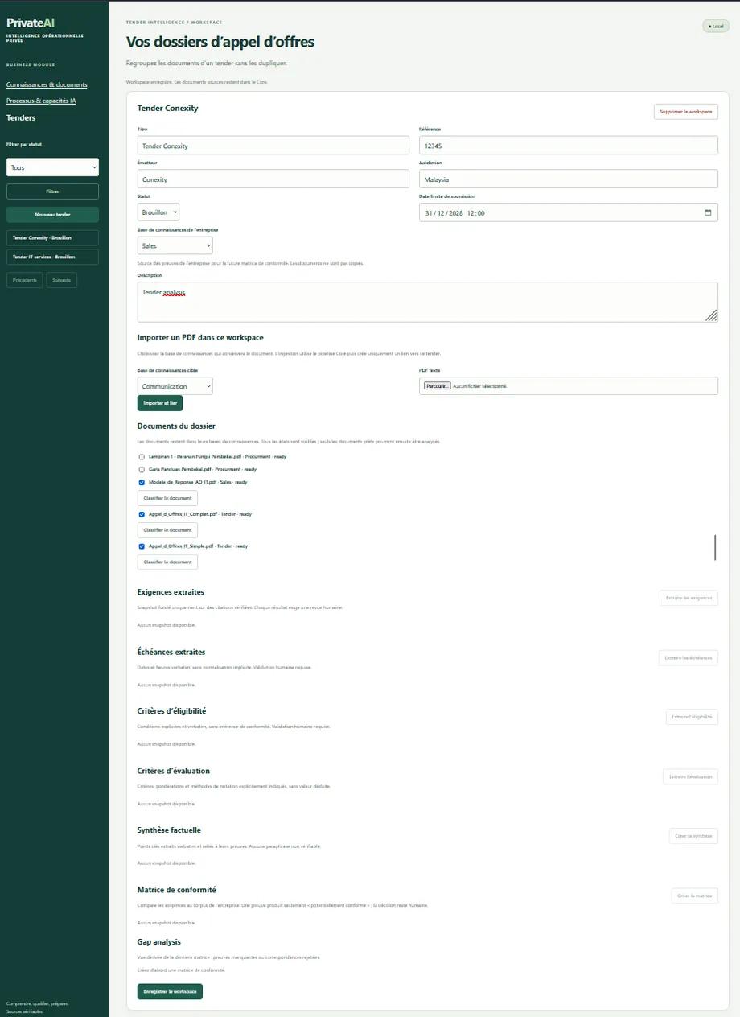Click Extraire l'évaluation button
This screenshot has width=740, height=1017.
[690, 776]
